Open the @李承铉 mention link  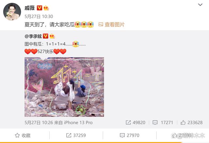[33, 36]
